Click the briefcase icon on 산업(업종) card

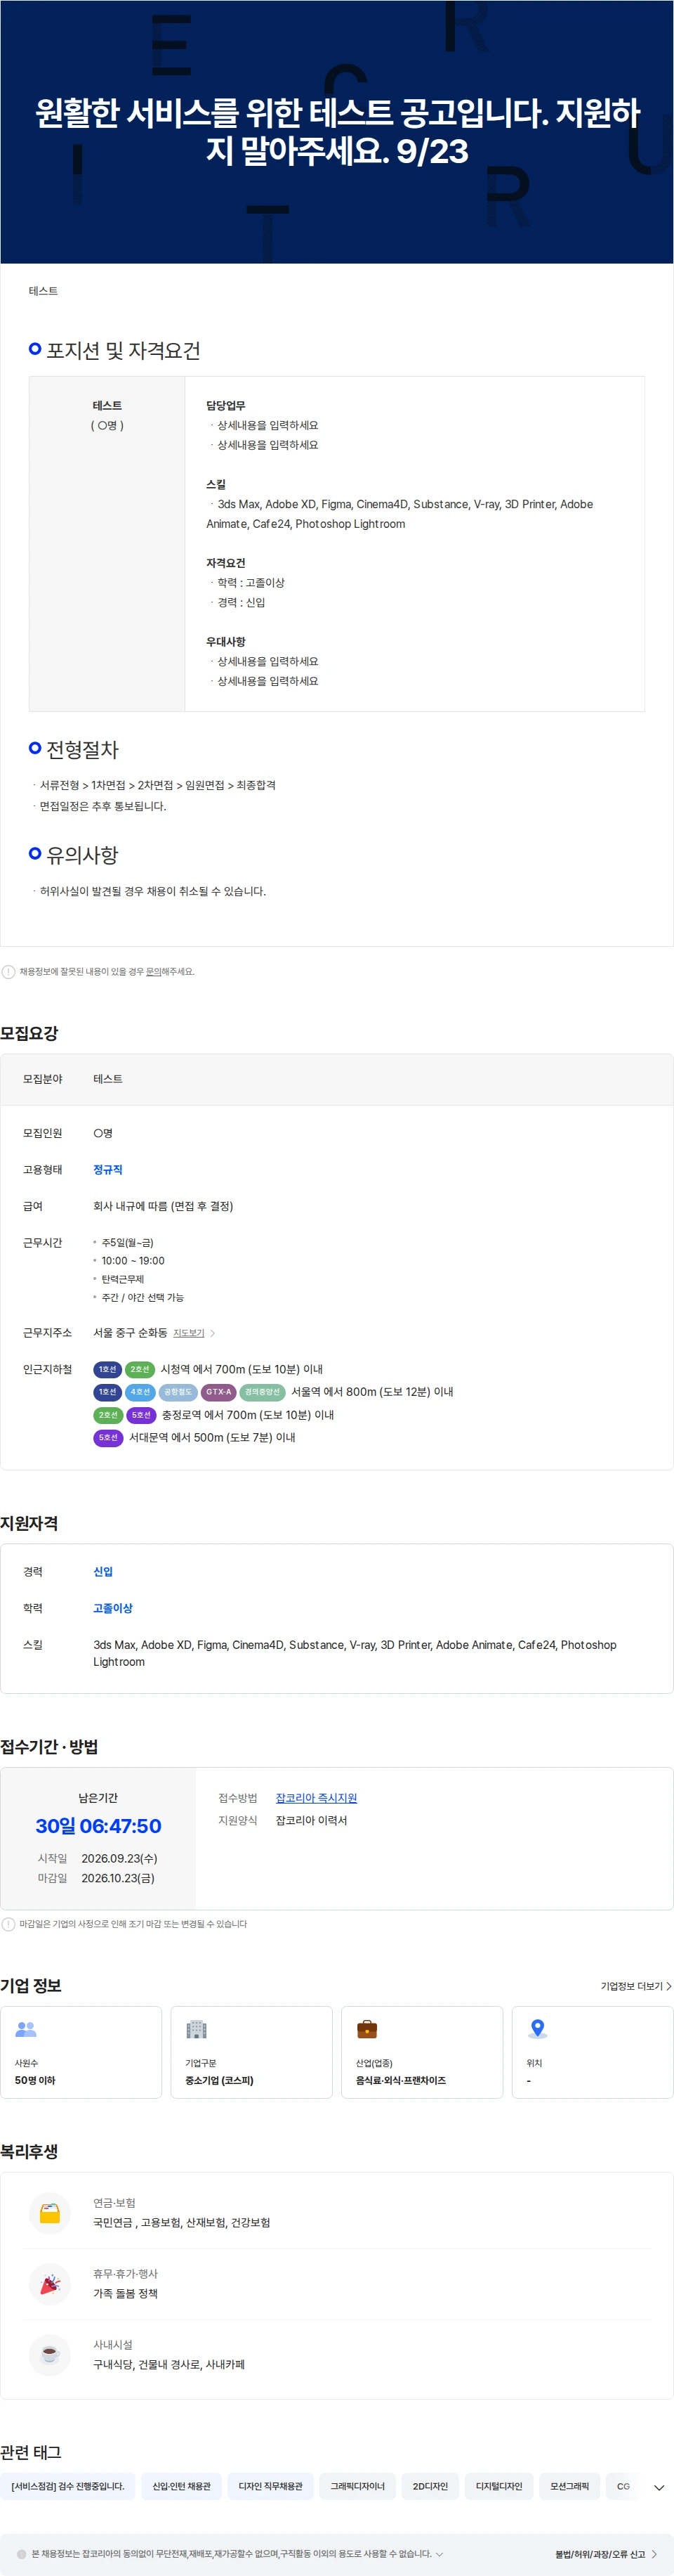367,2029
